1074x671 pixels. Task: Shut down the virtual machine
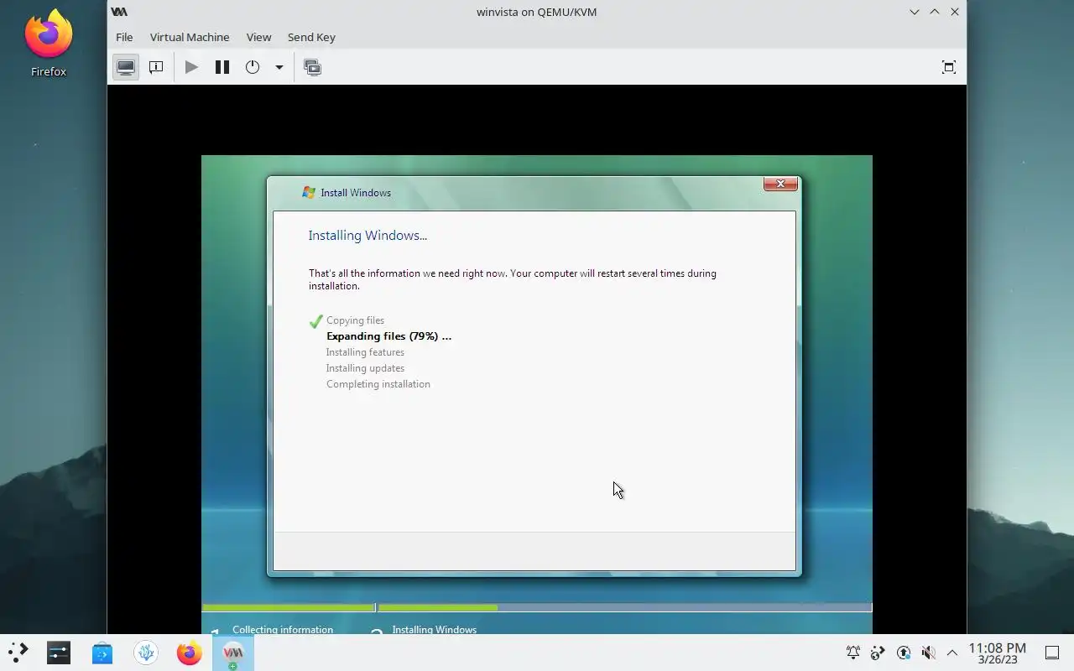(x=253, y=67)
